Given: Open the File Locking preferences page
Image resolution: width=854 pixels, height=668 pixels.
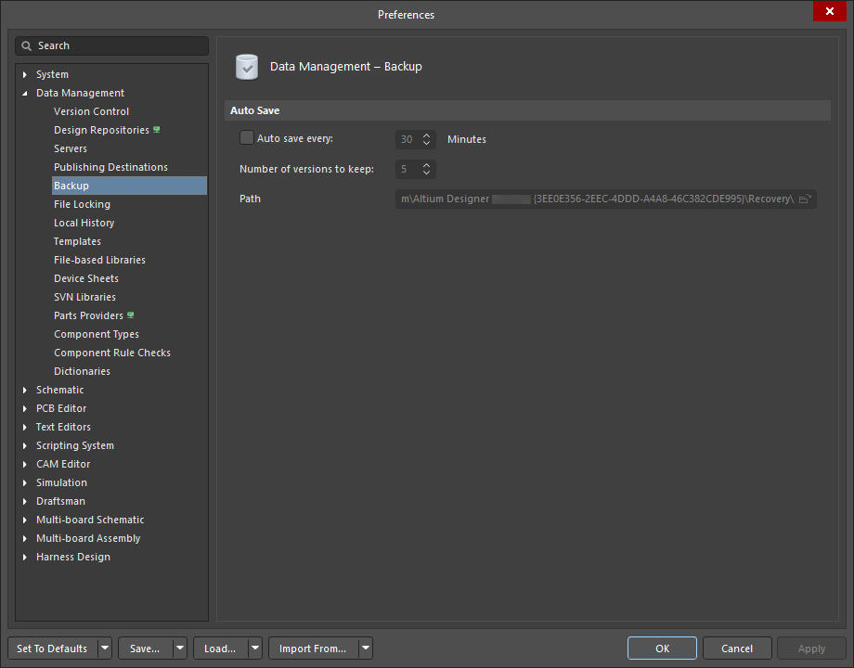Looking at the screenshot, I should [82, 204].
